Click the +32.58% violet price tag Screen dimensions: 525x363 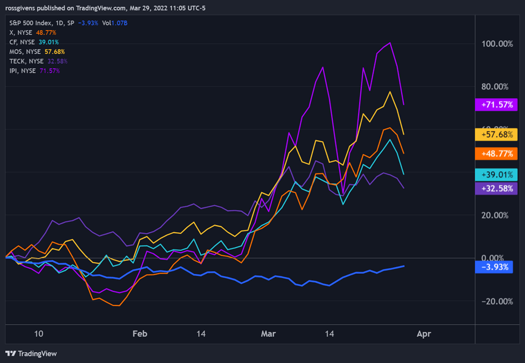click(x=496, y=189)
